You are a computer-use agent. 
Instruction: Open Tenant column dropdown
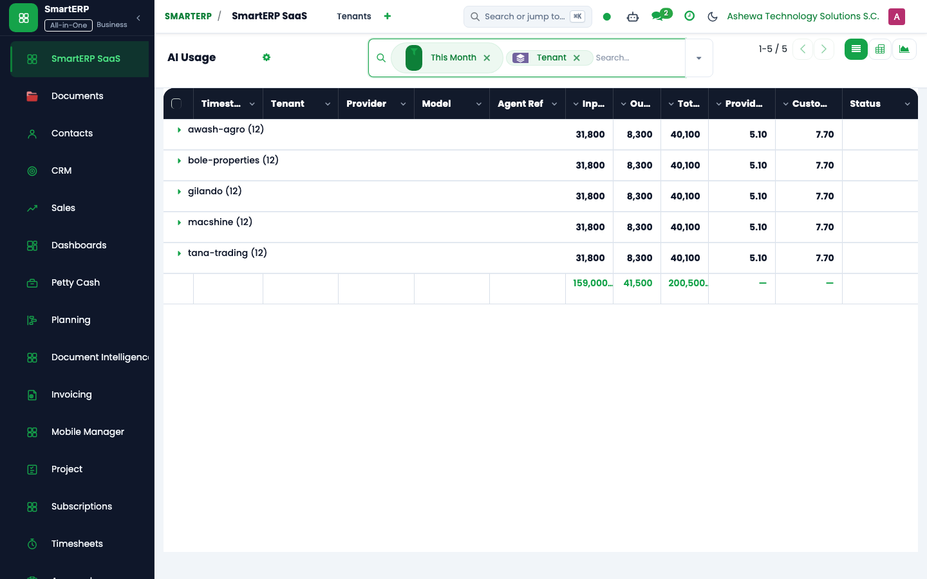[x=328, y=104]
